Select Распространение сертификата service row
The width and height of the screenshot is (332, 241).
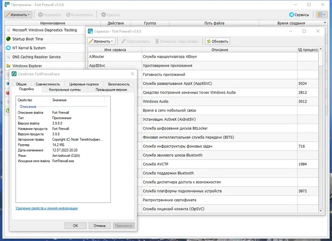click(x=227, y=200)
